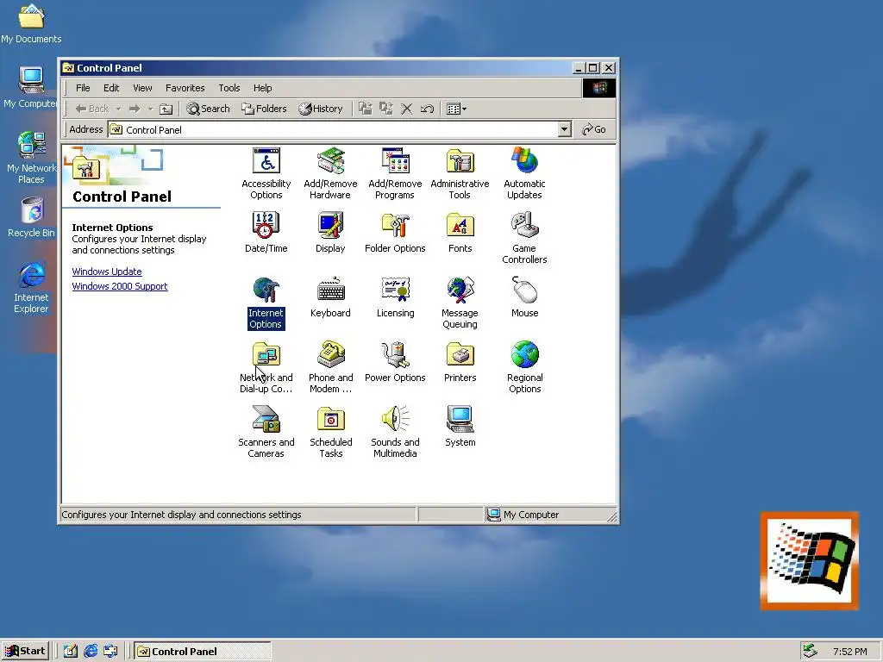Open Administrative Tools folder
Image resolution: width=883 pixels, height=662 pixels.
pyautogui.click(x=460, y=173)
